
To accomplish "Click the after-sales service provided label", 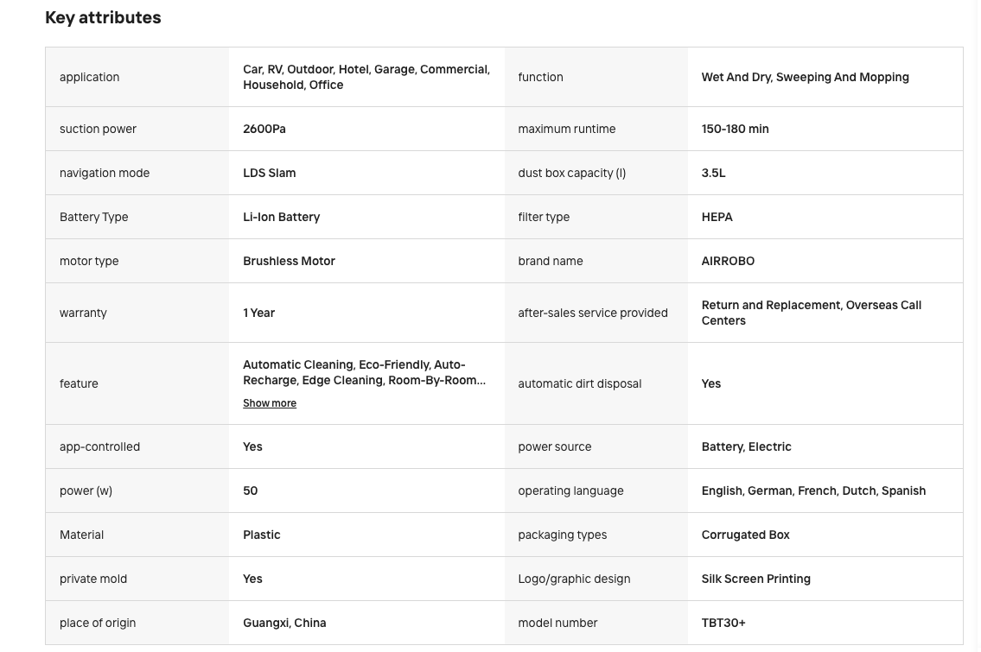I will pyautogui.click(x=592, y=313).
